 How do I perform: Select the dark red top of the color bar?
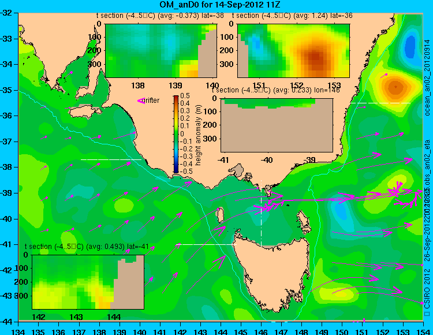[176, 97]
